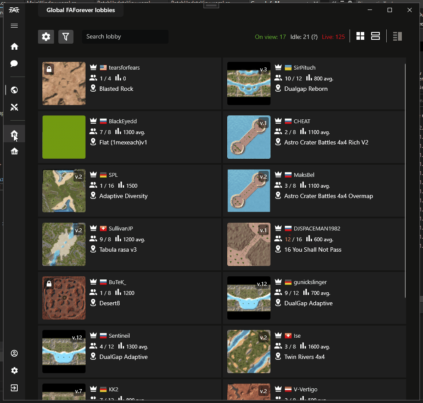The width and height of the screenshot is (423, 403).
Task: Click the custom games house icon
Action: coord(14,134)
